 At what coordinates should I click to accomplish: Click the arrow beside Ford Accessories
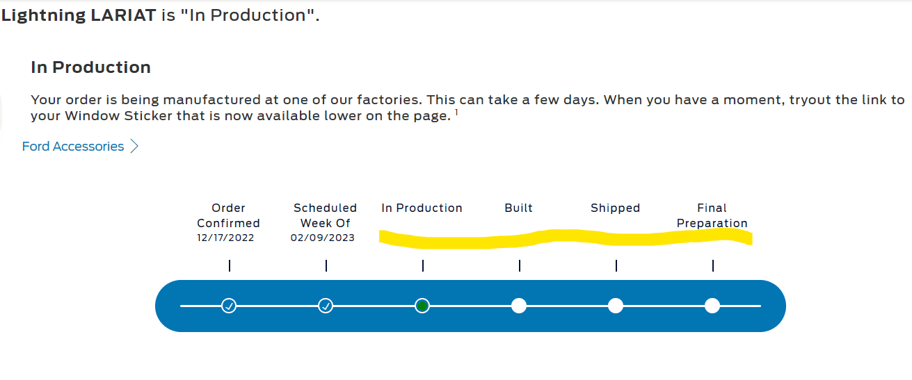[135, 147]
